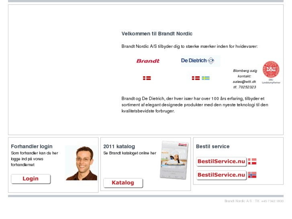
Task: Click the Danish flag beside first BestilService.nu
Action: pos(252,162)
